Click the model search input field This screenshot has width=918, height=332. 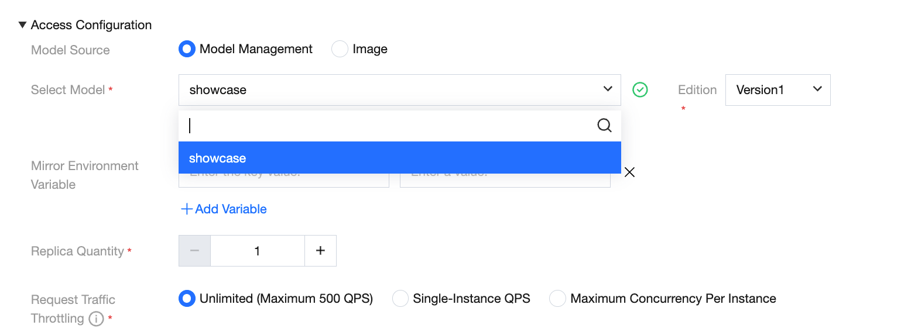(386, 126)
